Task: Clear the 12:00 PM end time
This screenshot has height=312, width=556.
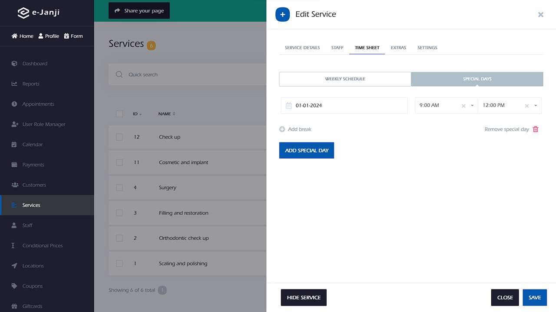Action: [x=527, y=106]
